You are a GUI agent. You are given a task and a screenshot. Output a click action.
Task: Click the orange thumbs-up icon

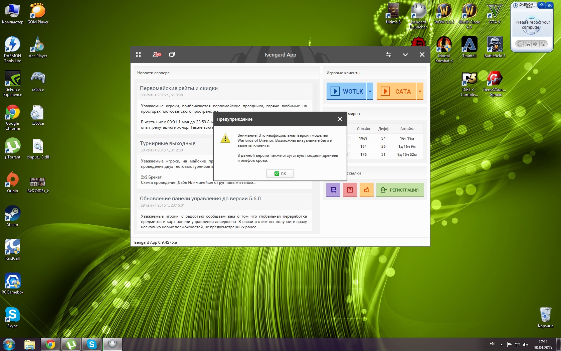366,190
